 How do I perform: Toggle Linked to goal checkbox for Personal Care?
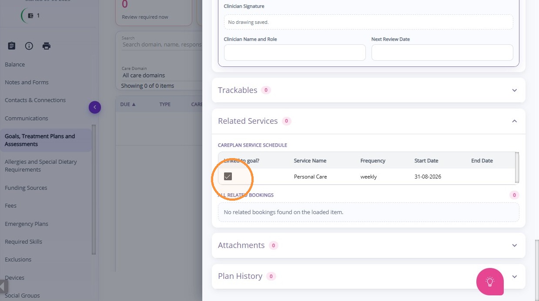pyautogui.click(x=228, y=176)
